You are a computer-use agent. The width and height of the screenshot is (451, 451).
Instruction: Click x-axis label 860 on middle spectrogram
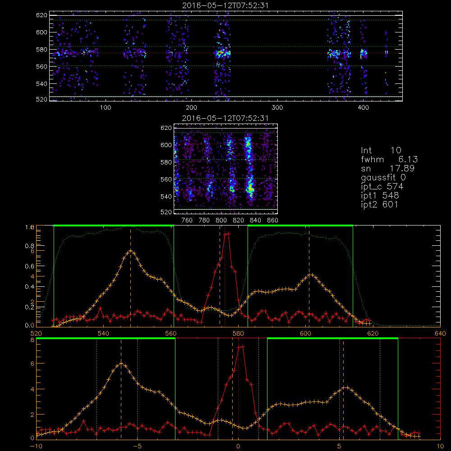tap(272, 221)
